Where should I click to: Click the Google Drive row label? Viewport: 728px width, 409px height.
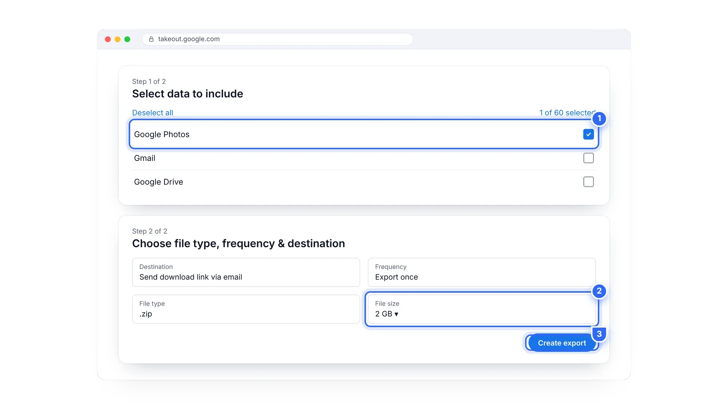(x=158, y=182)
